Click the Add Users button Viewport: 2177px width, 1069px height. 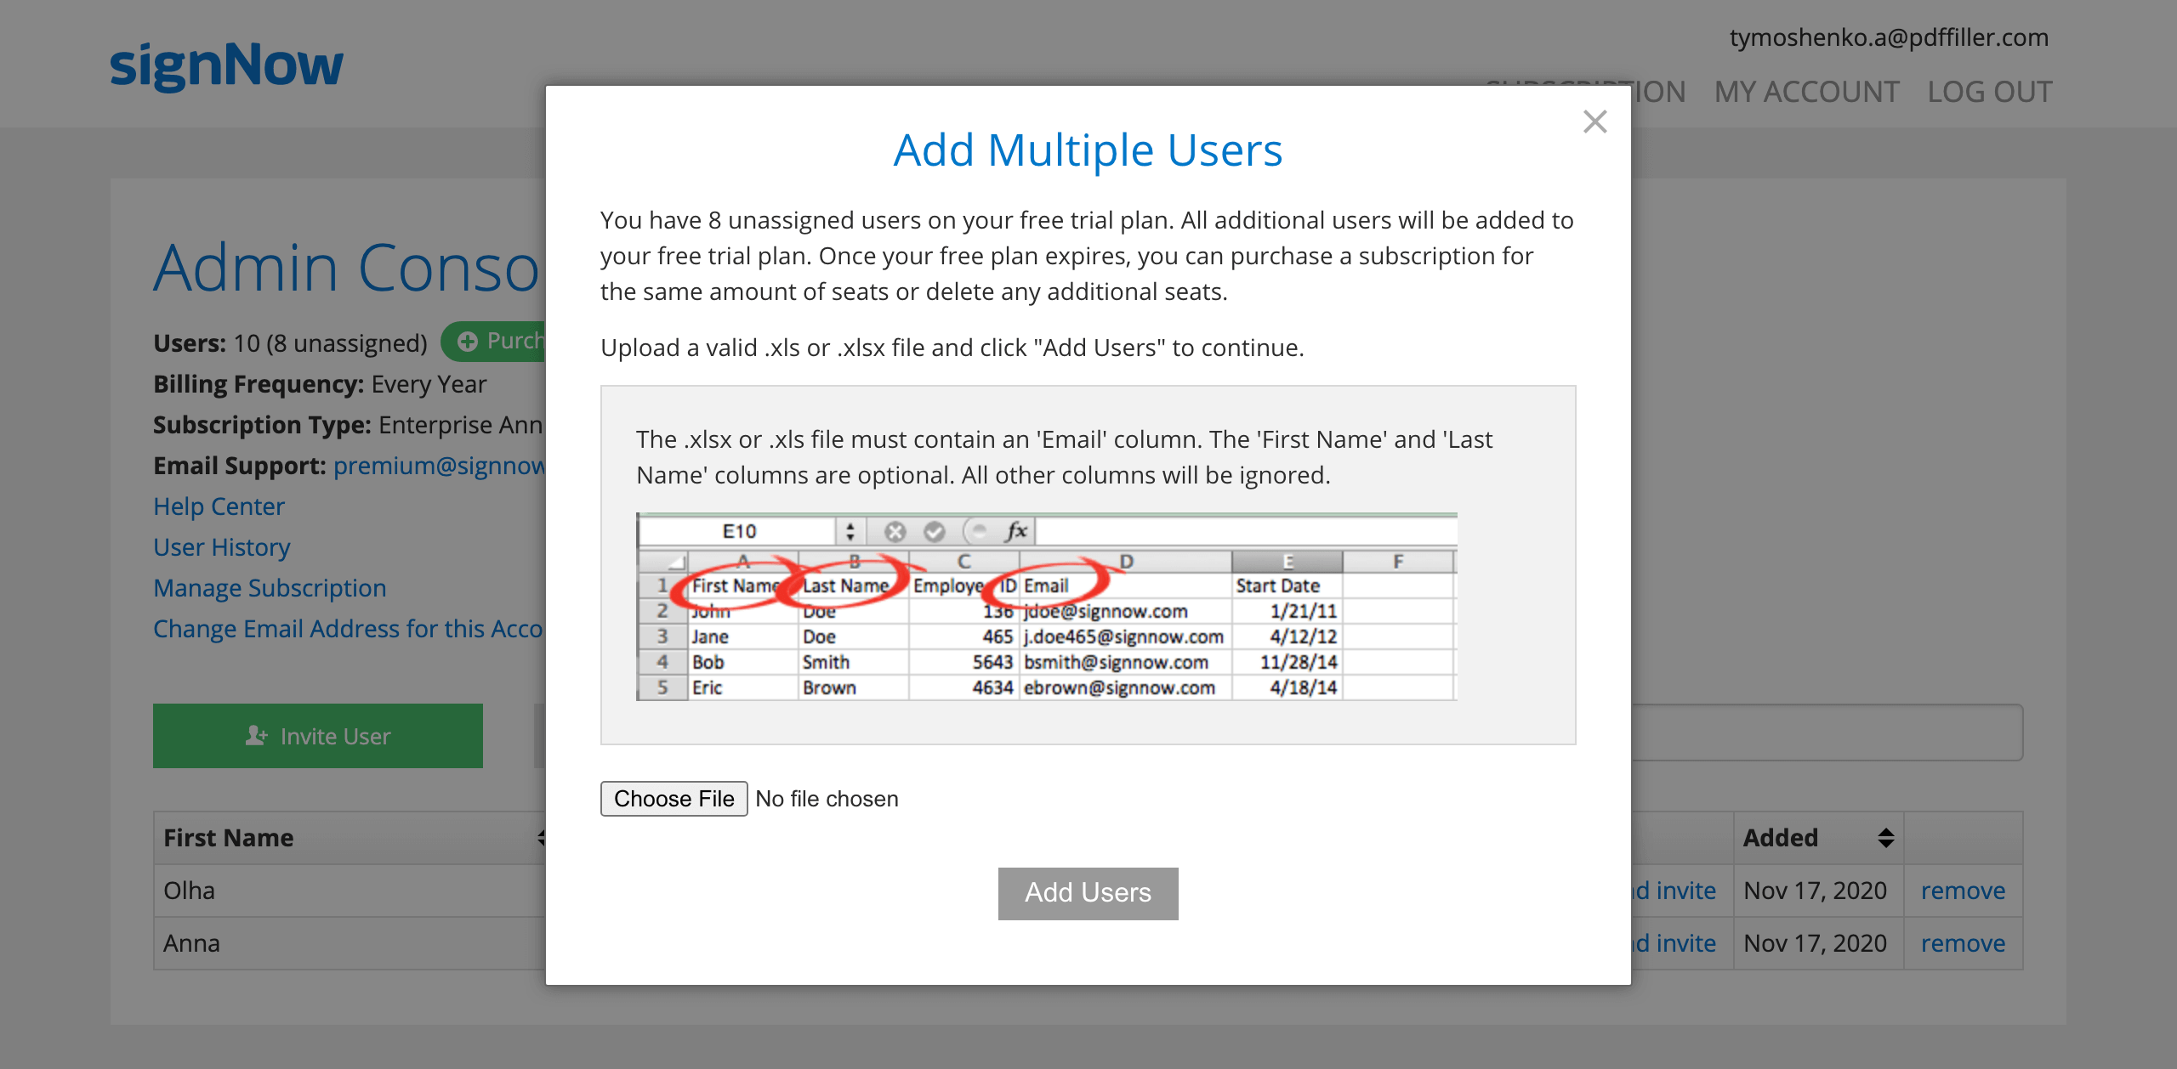tap(1088, 892)
